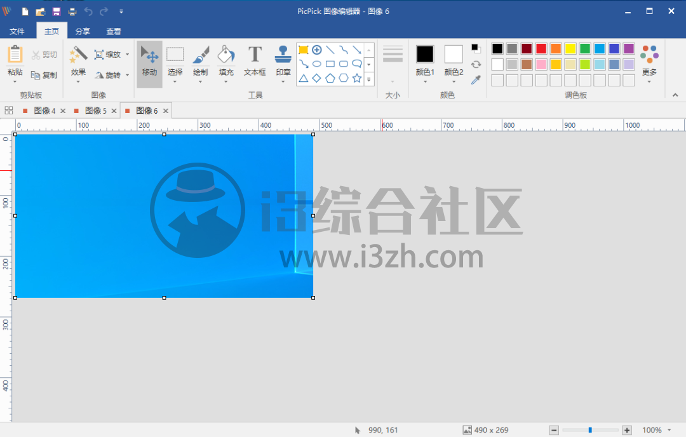Expand the 效果 dropdown arrow

(78, 81)
